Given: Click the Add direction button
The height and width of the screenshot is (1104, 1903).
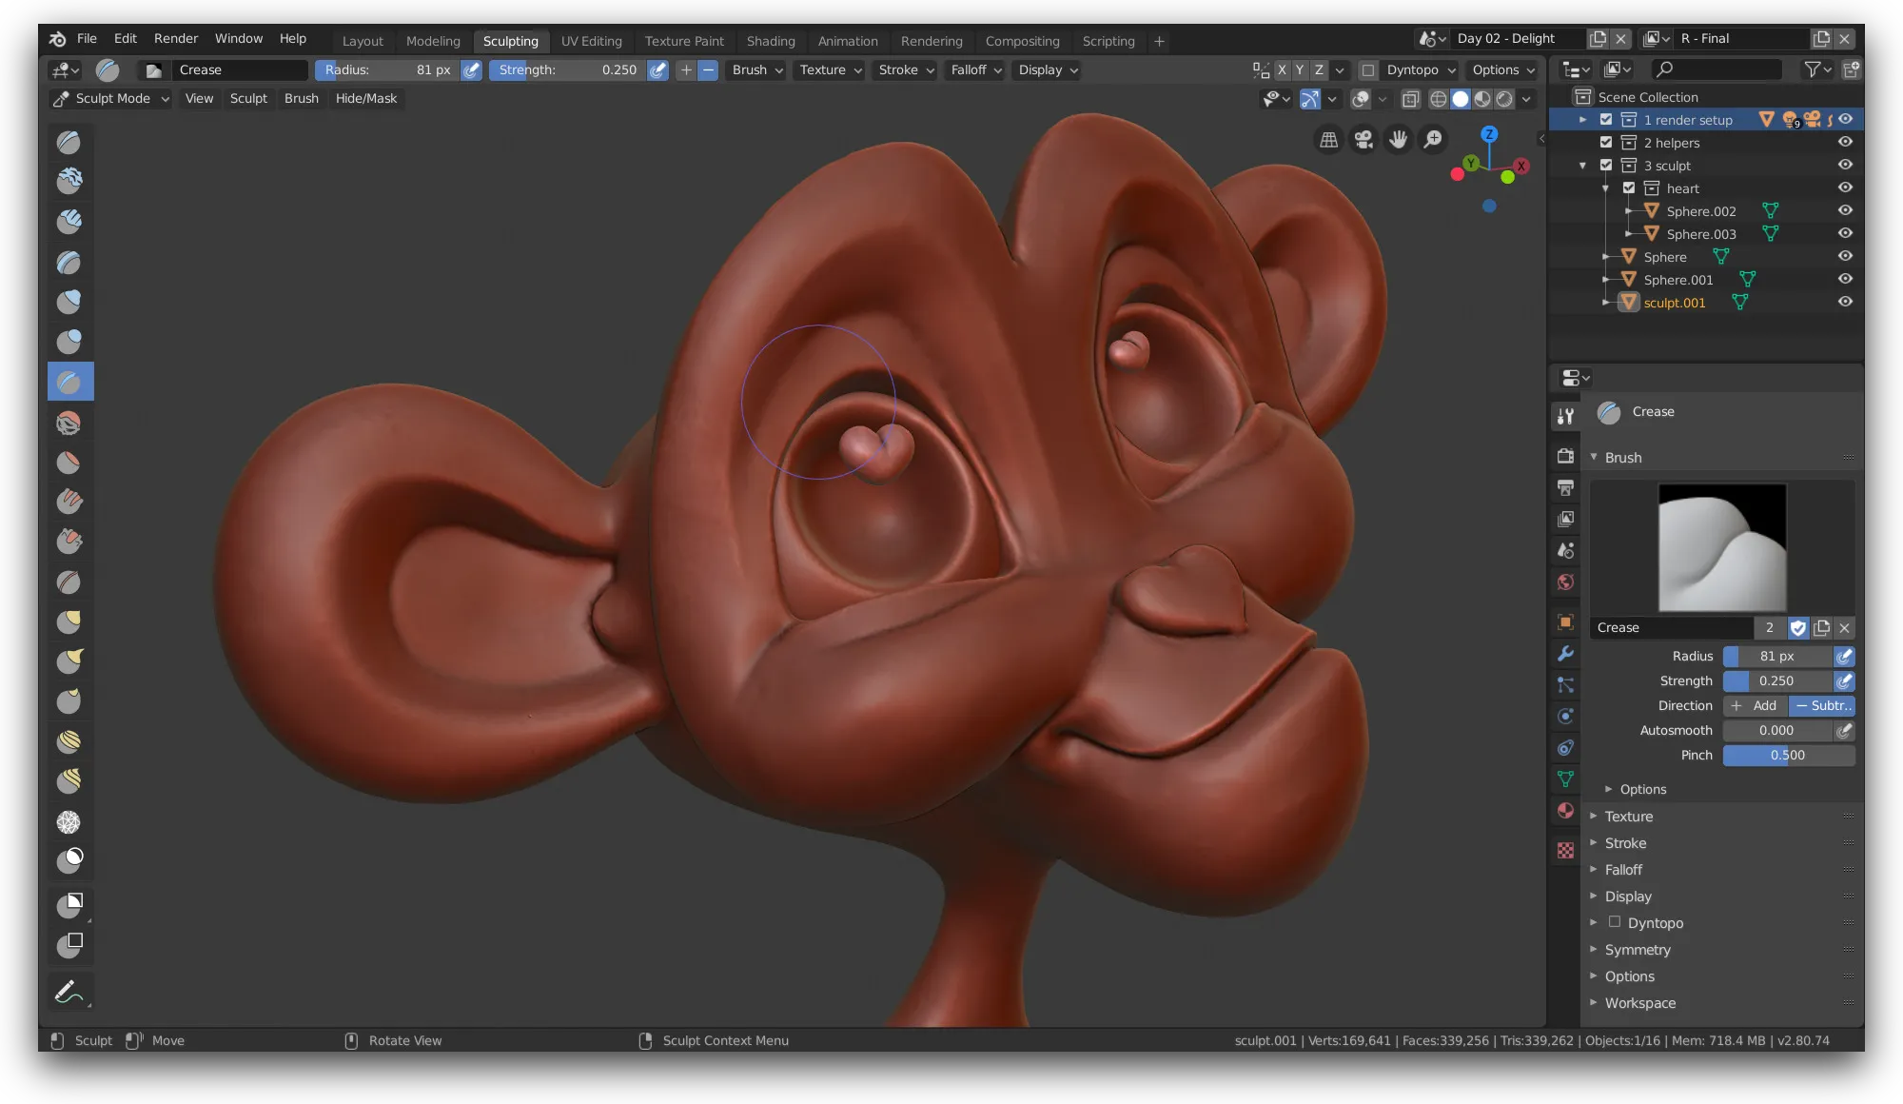Looking at the screenshot, I should pos(1756,706).
